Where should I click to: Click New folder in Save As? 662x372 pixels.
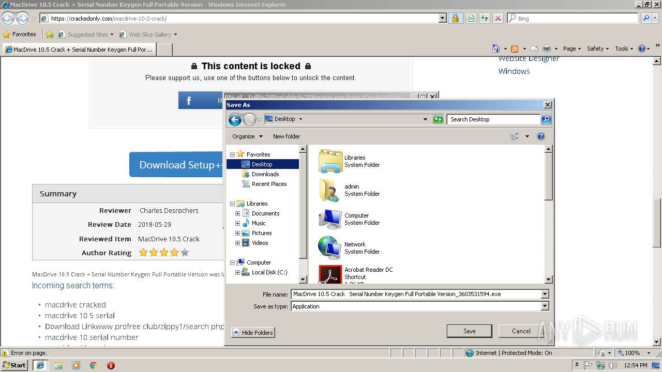pos(287,136)
